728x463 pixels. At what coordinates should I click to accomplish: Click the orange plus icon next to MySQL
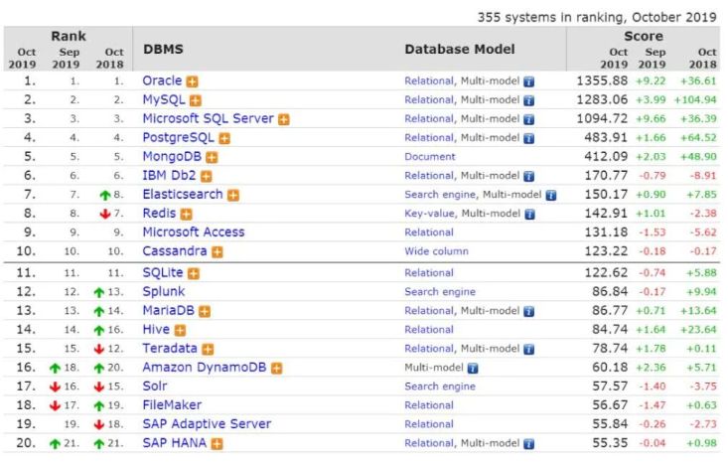point(196,99)
